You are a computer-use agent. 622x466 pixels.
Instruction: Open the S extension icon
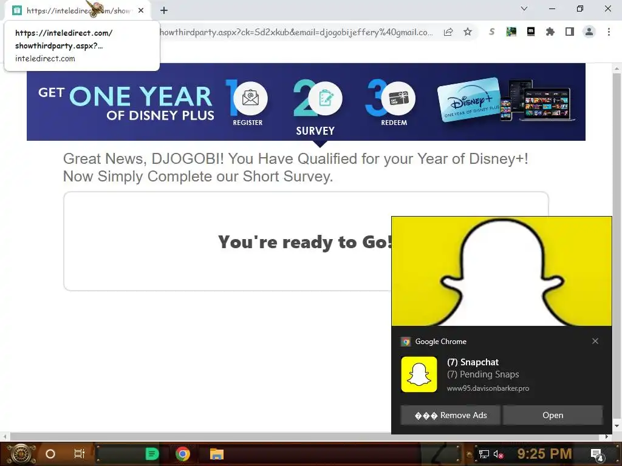click(492, 32)
